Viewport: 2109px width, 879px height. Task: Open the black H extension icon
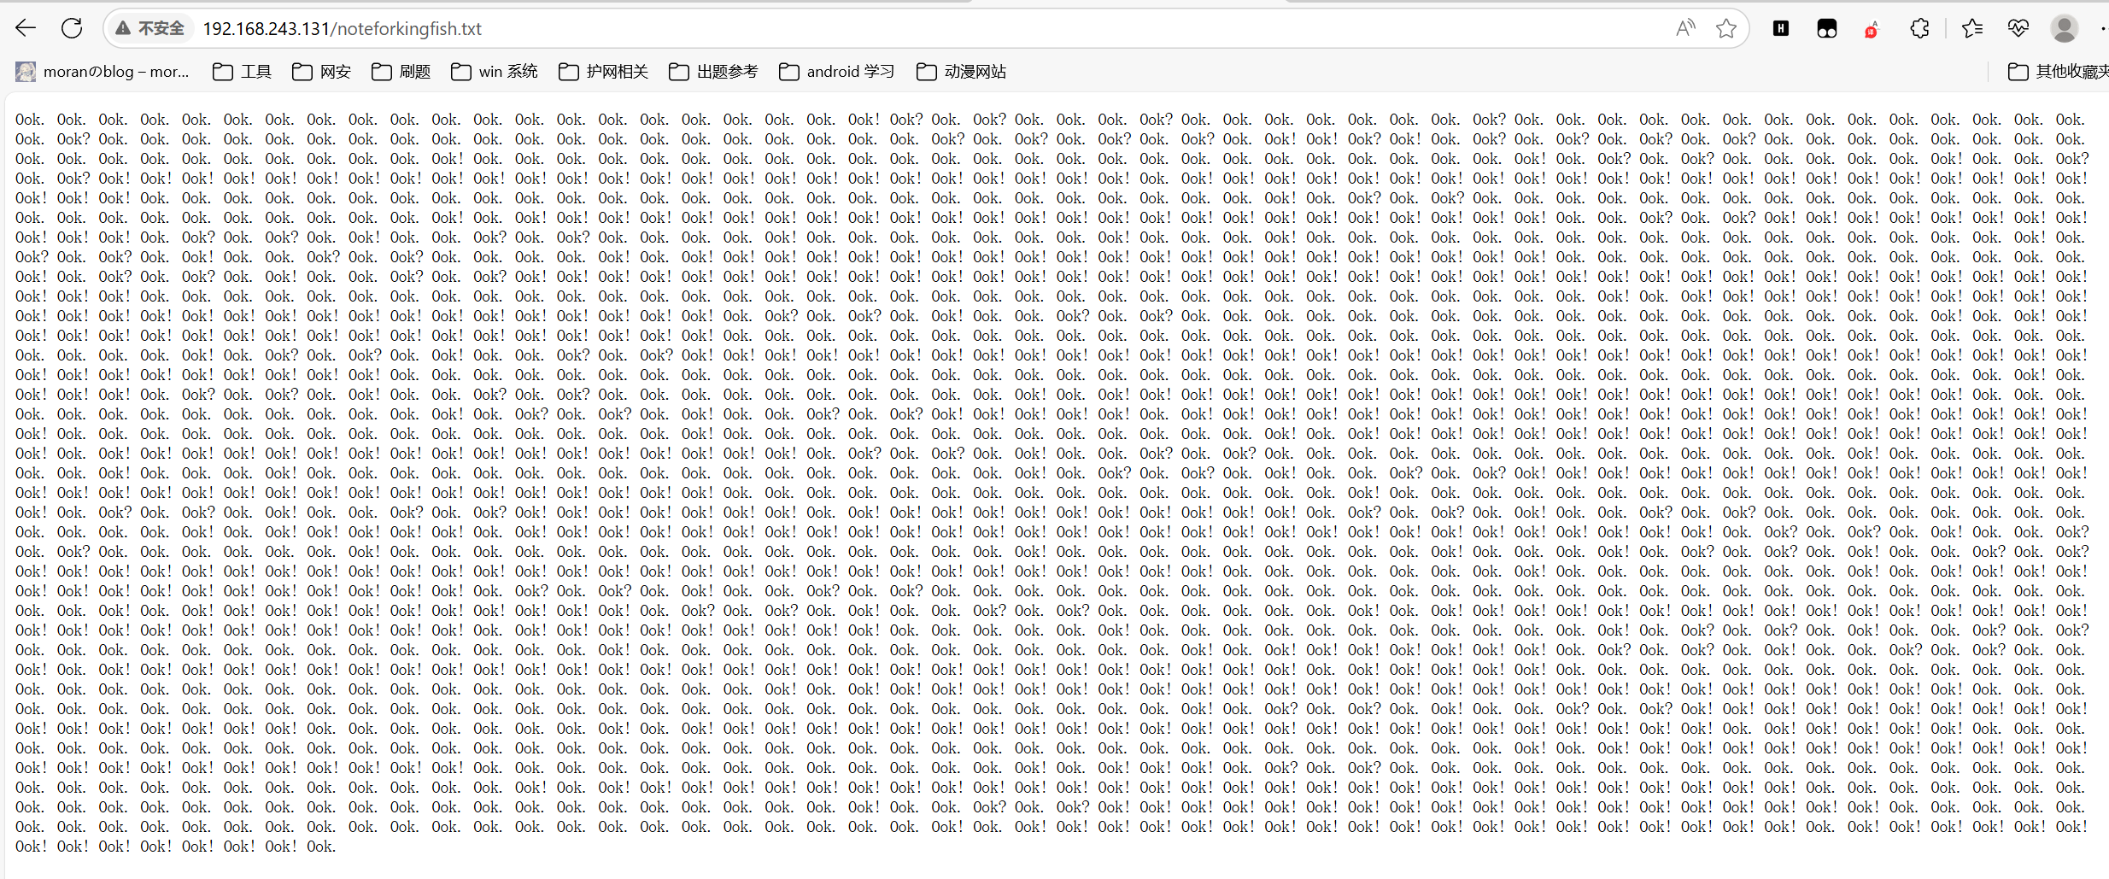(1781, 28)
